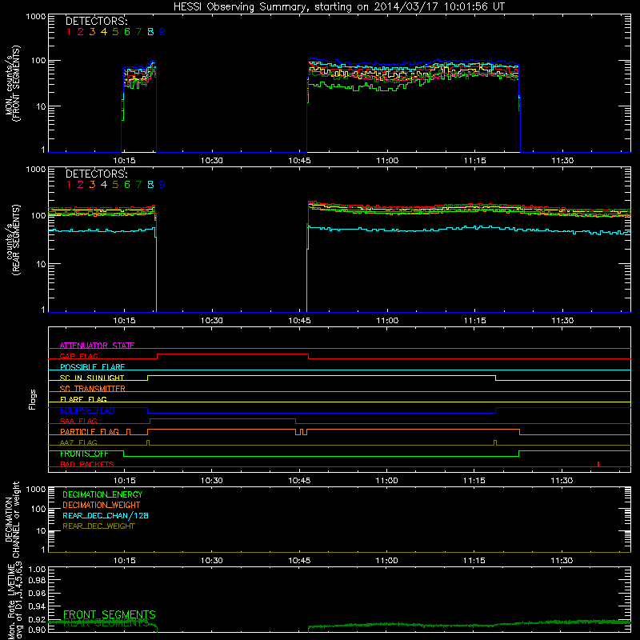This screenshot has height=640, width=640.
Task: Click 'DETECTORS:' label in rear segments plot
Action: click(96, 174)
